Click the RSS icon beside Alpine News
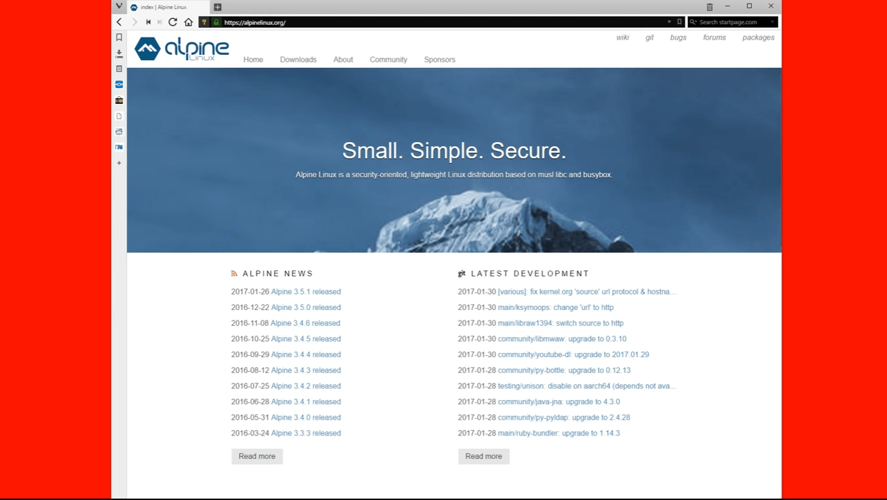The image size is (887, 500). (x=234, y=273)
